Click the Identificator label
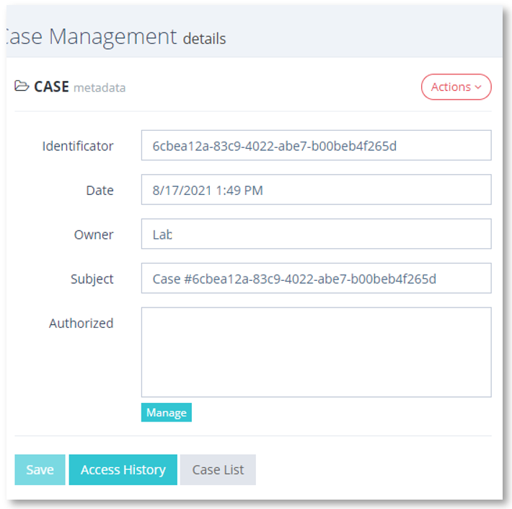 [78, 146]
